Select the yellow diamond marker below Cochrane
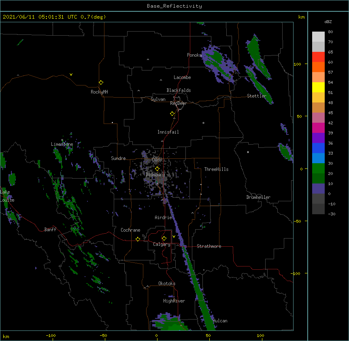 pos(138,239)
